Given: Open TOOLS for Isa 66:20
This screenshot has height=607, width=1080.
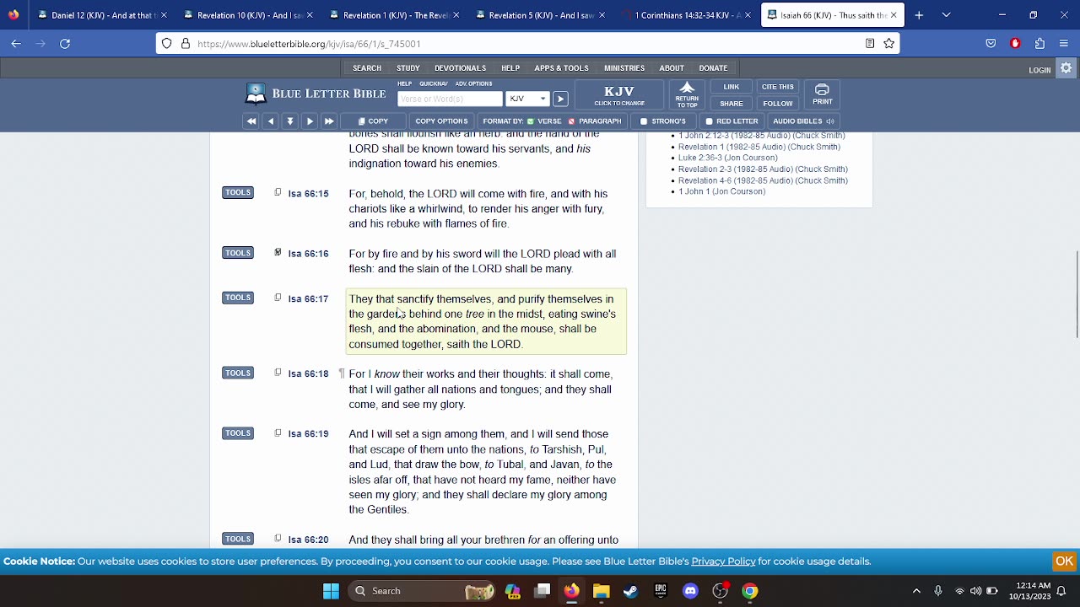Looking at the screenshot, I should click(x=238, y=539).
